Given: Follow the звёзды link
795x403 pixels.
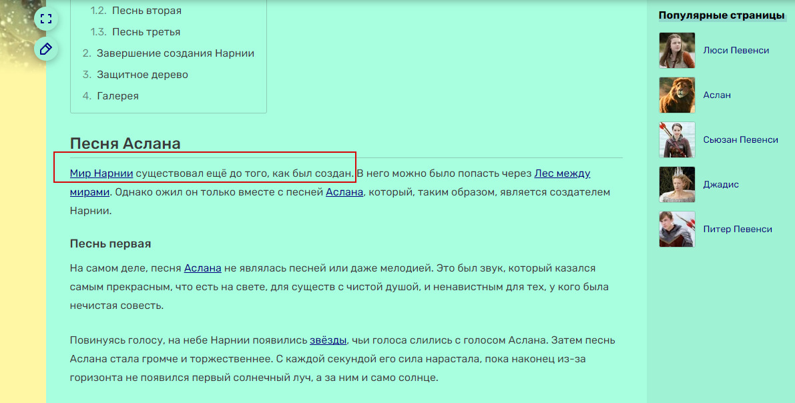Looking at the screenshot, I should [328, 340].
